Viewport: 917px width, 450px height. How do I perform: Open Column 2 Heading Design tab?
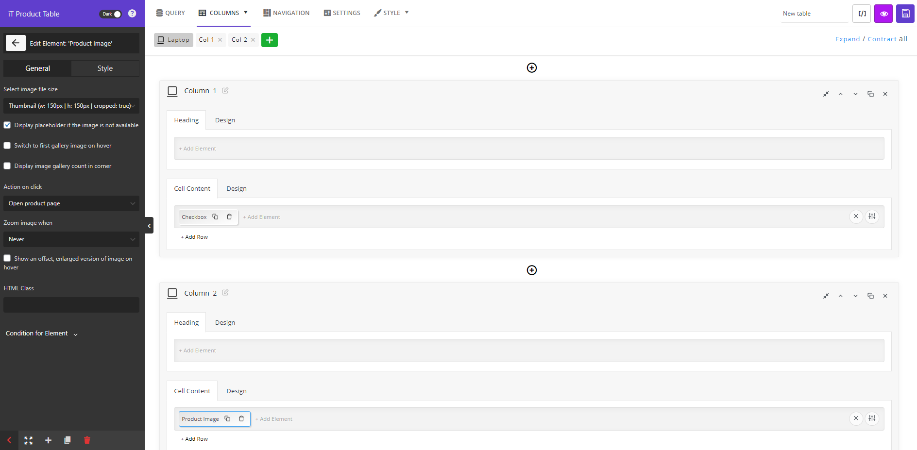pos(225,322)
